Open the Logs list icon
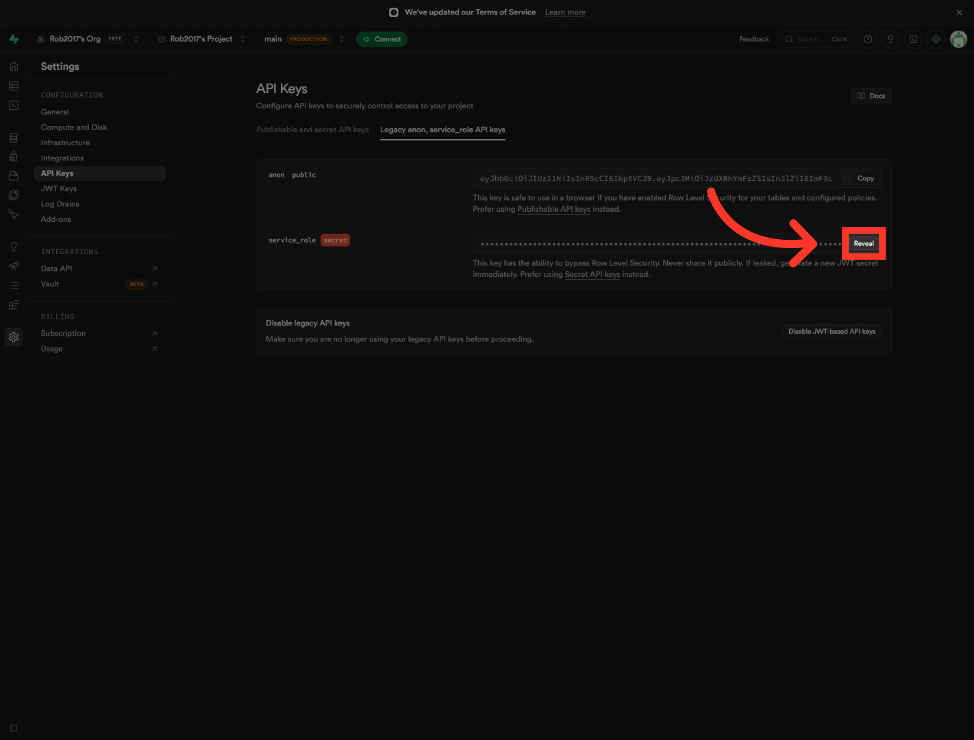Image resolution: width=974 pixels, height=740 pixels. (14, 285)
